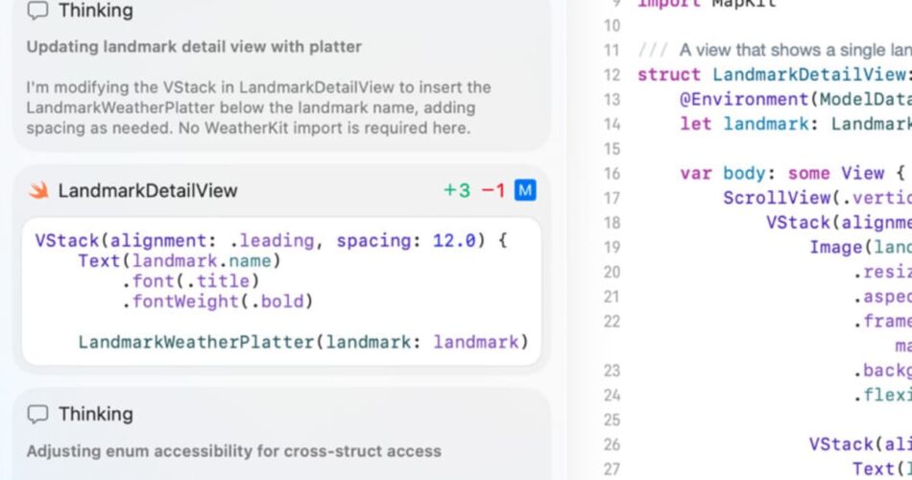Click line number 26 in the gutter
This screenshot has width=912, height=480.
pos(611,444)
